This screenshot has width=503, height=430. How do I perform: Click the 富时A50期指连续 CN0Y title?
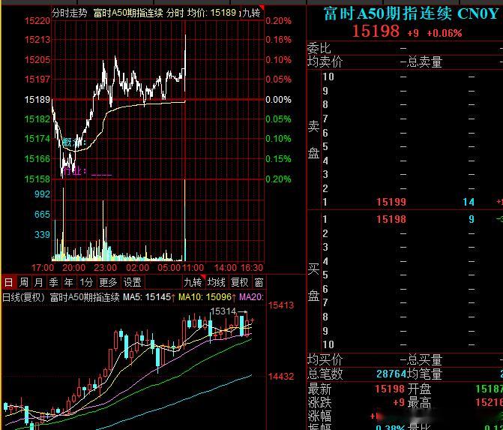(411, 14)
